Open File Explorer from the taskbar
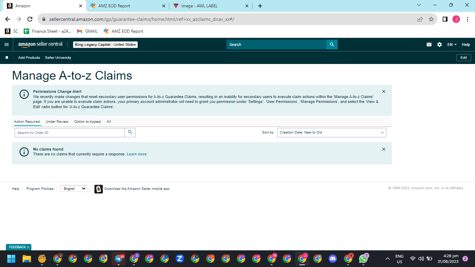 coord(27,259)
